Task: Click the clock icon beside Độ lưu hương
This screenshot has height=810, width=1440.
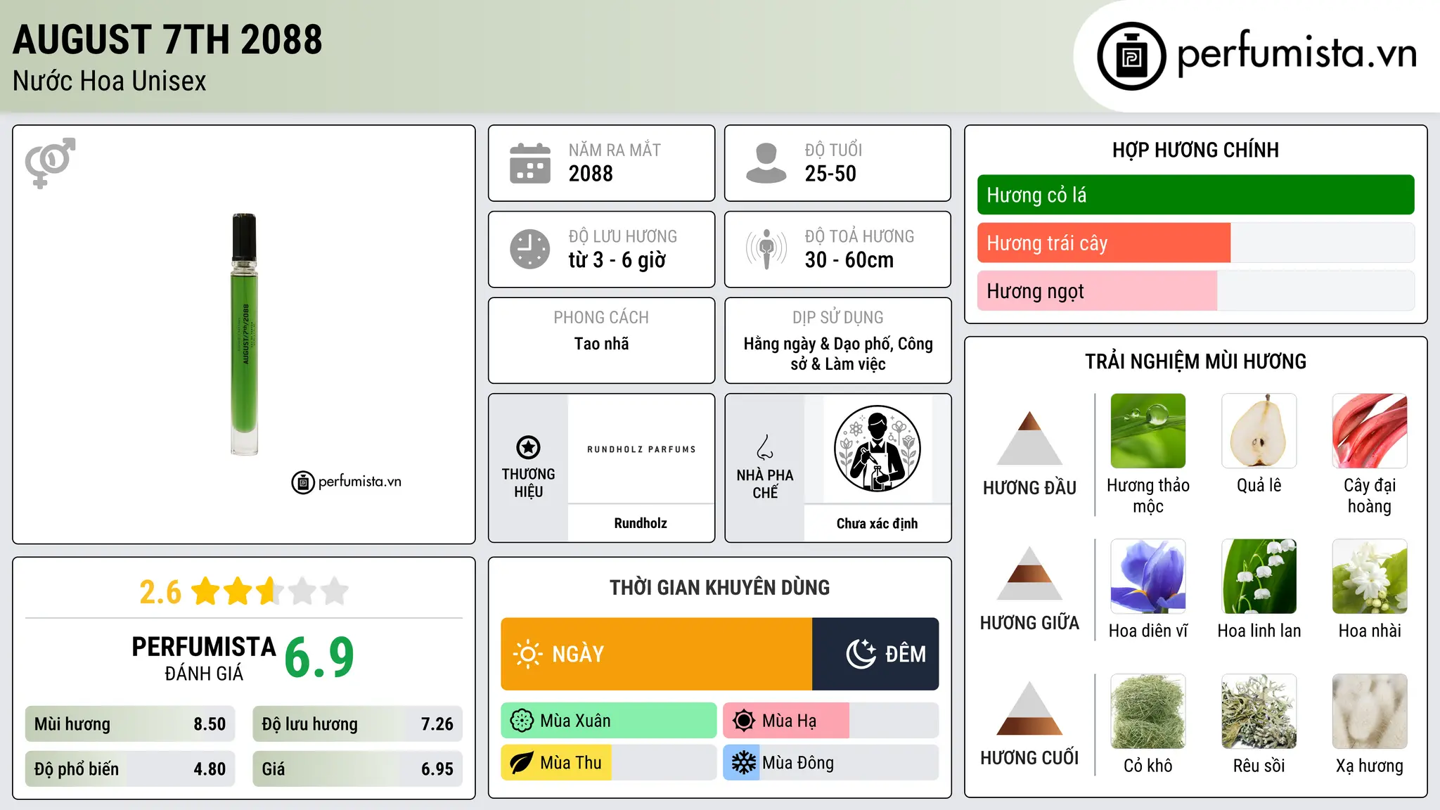Action: coord(530,249)
